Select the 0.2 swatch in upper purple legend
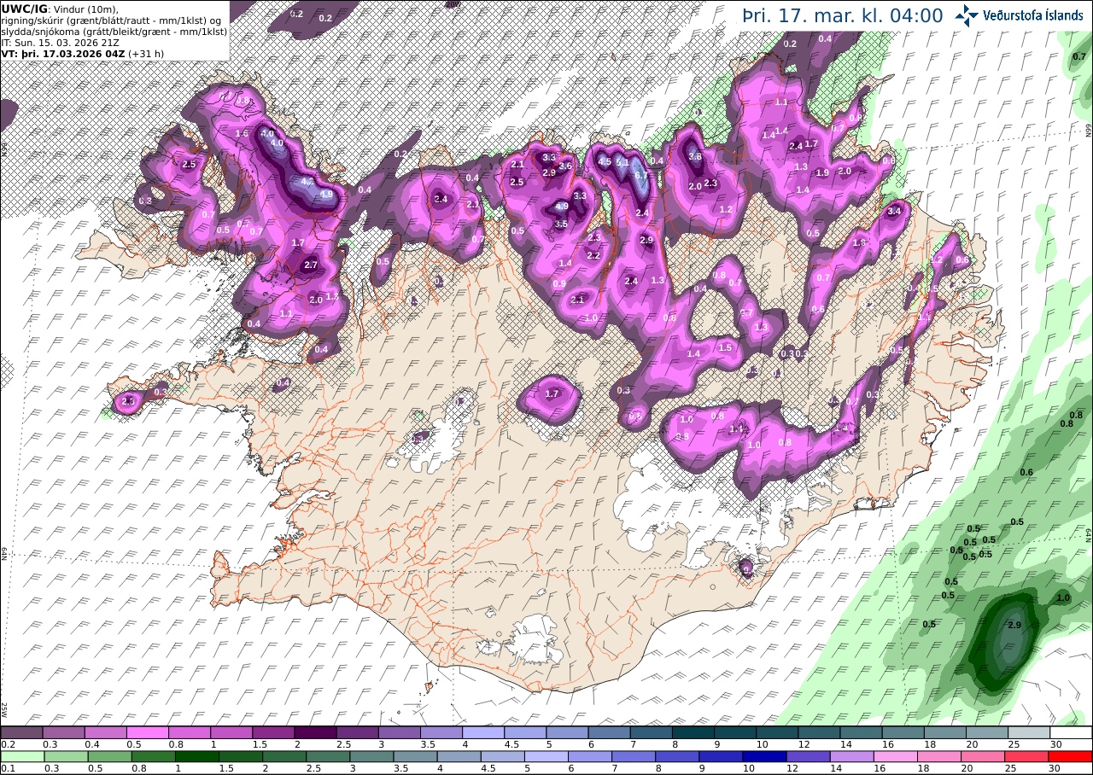Screen dimensions: 1093x775 pos(21,732)
